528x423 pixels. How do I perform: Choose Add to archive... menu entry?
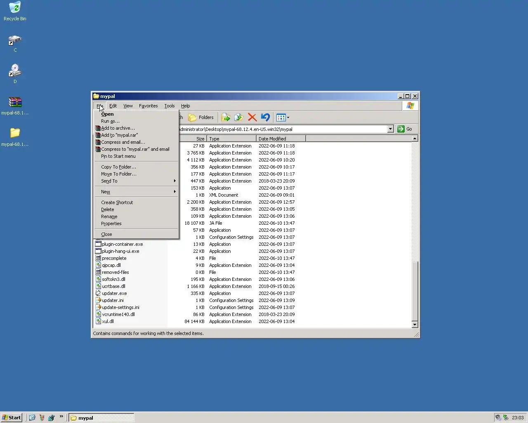(136, 128)
